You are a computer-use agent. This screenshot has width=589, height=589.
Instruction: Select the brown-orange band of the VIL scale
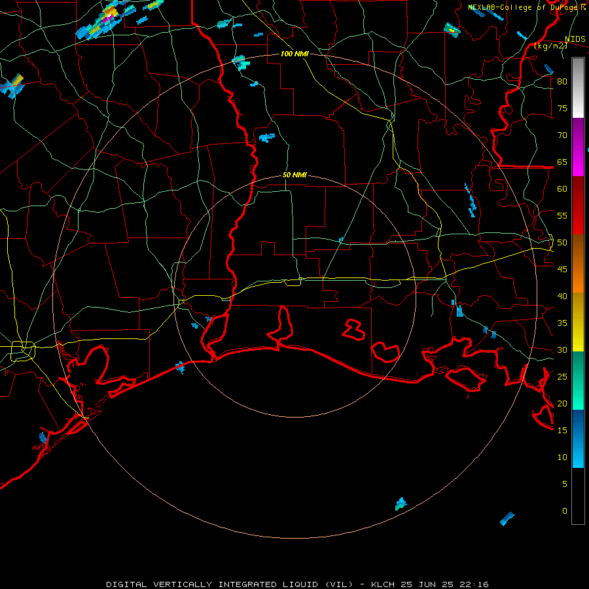pos(578,264)
